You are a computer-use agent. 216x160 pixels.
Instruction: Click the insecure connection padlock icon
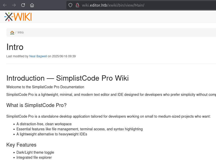(77, 5)
